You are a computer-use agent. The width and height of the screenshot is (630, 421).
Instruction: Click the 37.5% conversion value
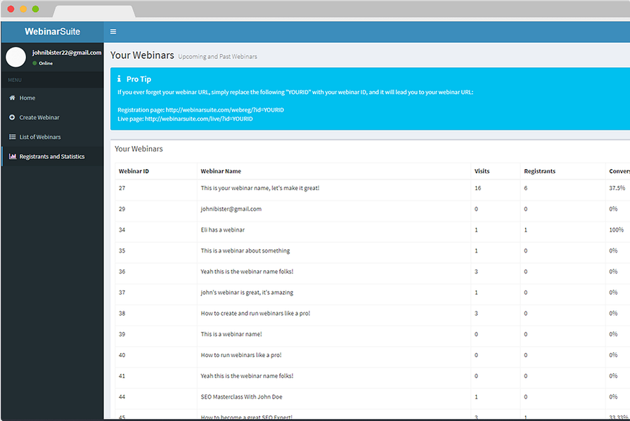(x=617, y=188)
